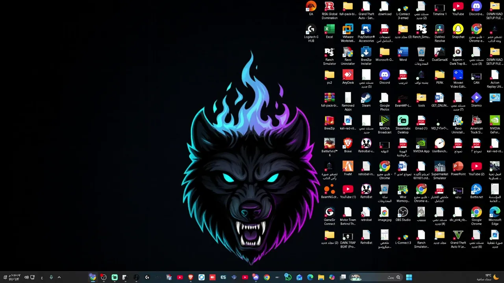Open the pc2 folder
Viewport: 504px width, 283px height.
click(x=330, y=77)
